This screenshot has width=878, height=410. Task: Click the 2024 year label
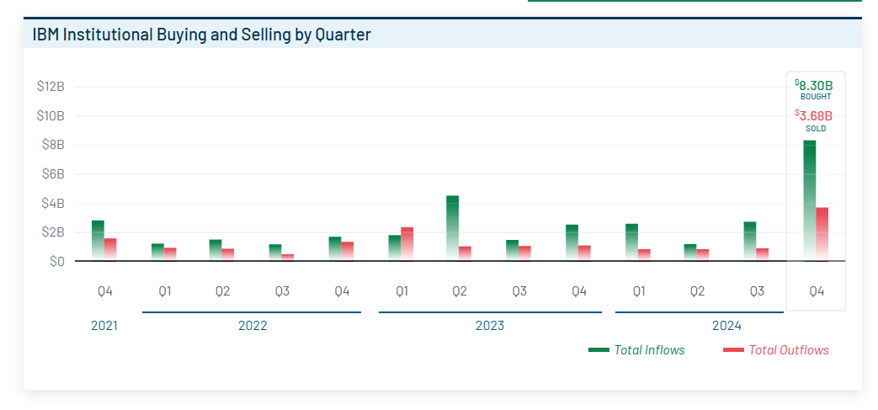726,326
